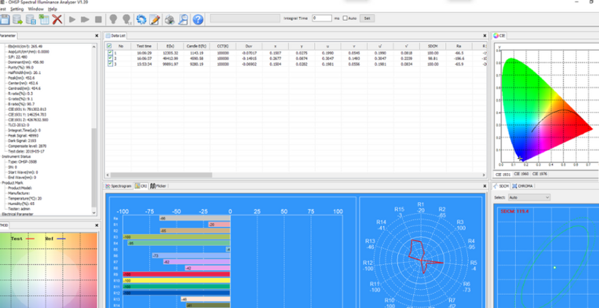Open the Select Auto dropdown
Viewport: 599px width, 308px height.
point(529,197)
